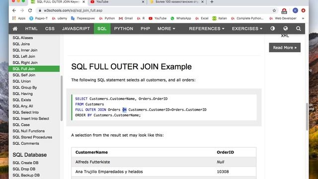
Task: Open the site search magnifier icon
Action: (298, 28)
